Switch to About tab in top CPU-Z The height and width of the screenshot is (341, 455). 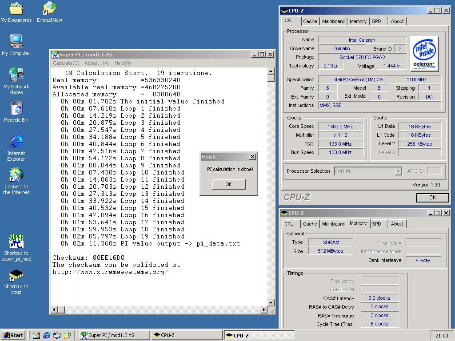click(x=397, y=21)
